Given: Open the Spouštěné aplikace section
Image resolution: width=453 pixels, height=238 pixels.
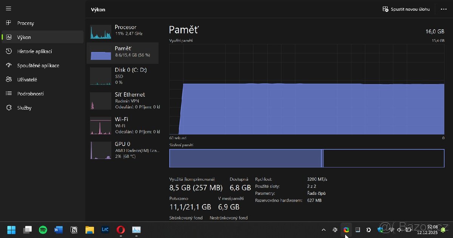Looking at the screenshot, I should click(x=39, y=65).
